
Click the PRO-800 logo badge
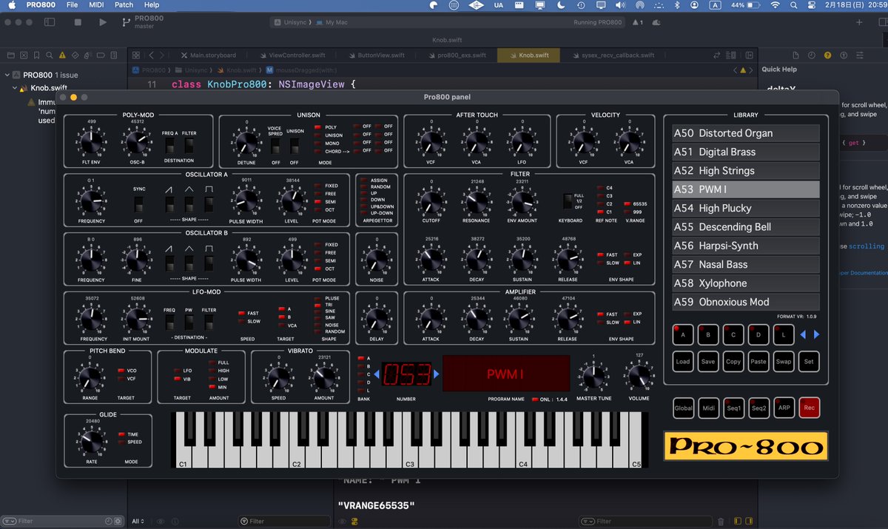[x=745, y=446]
